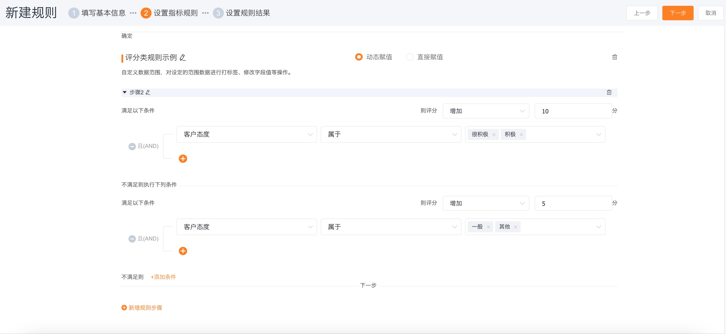Delete the 评分类规则示例 rule via trash icon
The height and width of the screenshot is (334, 726).
coord(615,57)
